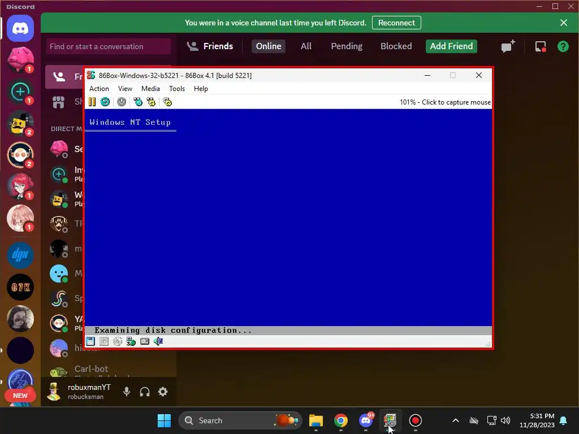The width and height of the screenshot is (579, 434).
Task: Send Ctrl+Alt+Del using the 86Box toolbar icon
Action: point(138,102)
